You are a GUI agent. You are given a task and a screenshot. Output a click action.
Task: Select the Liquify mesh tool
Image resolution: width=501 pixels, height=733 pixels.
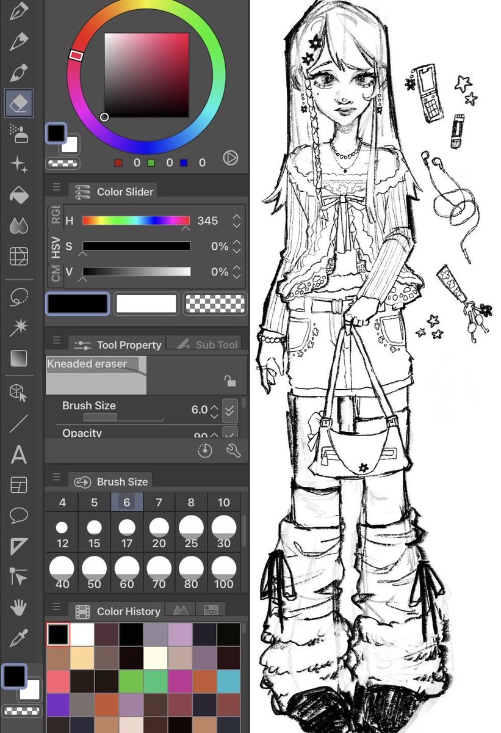[x=19, y=256]
